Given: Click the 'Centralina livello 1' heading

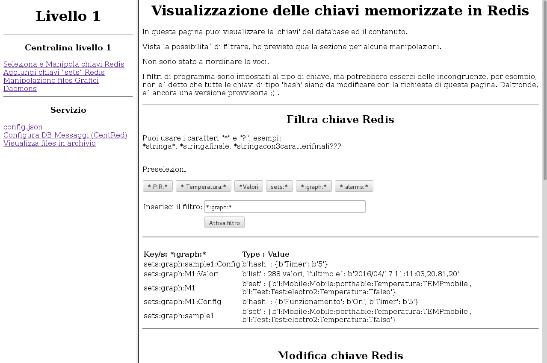Looking at the screenshot, I should (68, 48).
